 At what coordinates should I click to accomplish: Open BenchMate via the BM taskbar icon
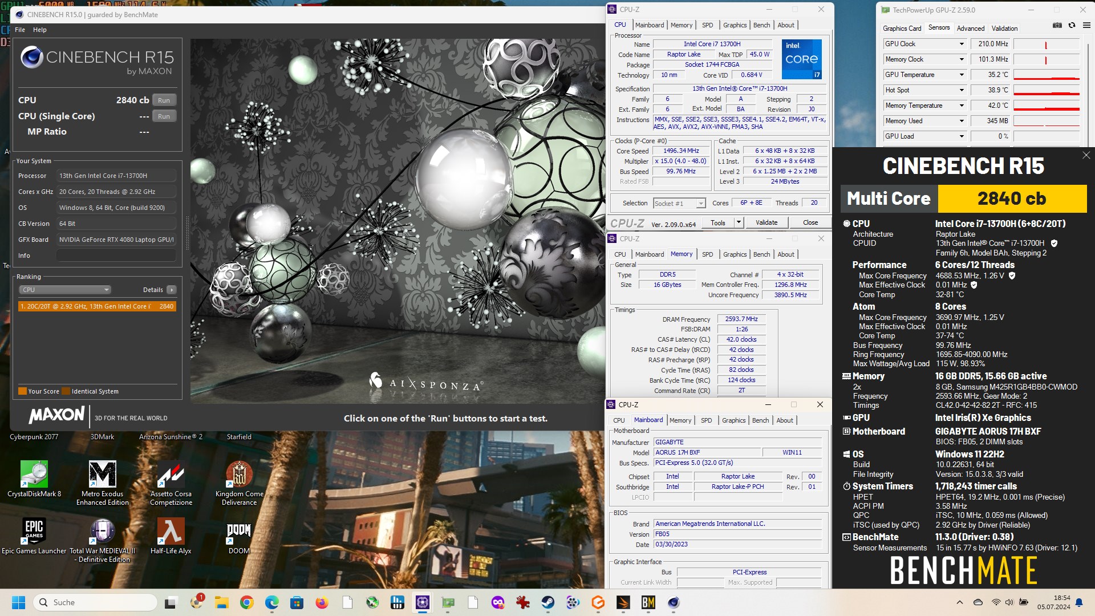648,602
